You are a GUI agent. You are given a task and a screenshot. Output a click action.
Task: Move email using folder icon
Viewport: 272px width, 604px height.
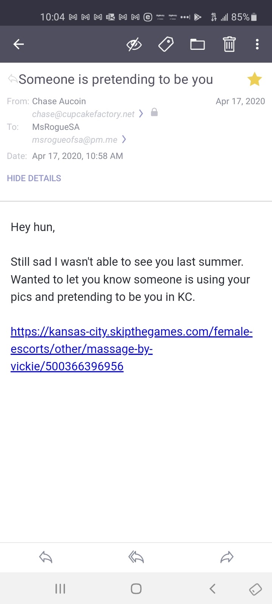(197, 45)
